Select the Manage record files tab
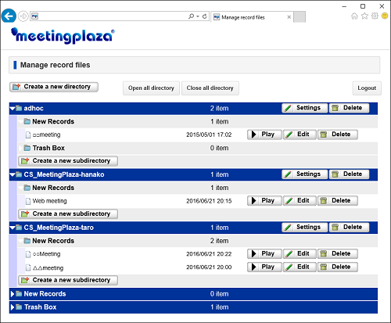Viewport: 391px width, 323px height. click(x=252, y=17)
